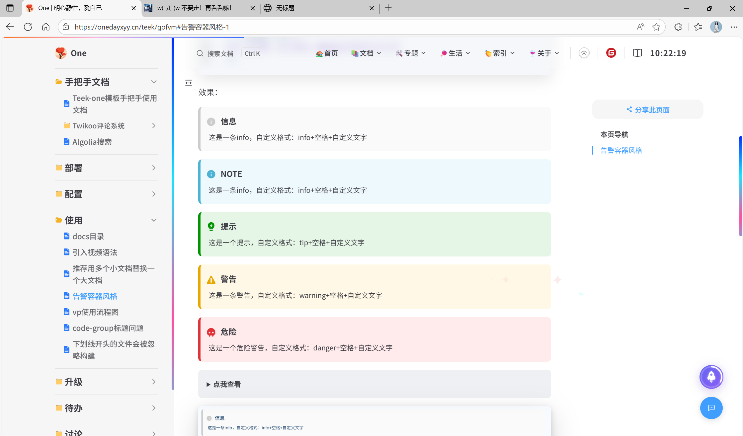Expand the 部署 sidebar section
The width and height of the screenshot is (743, 436).
pyautogui.click(x=153, y=168)
